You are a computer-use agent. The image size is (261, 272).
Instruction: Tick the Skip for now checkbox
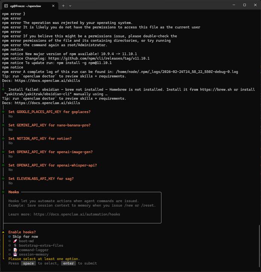[x=9, y=237]
